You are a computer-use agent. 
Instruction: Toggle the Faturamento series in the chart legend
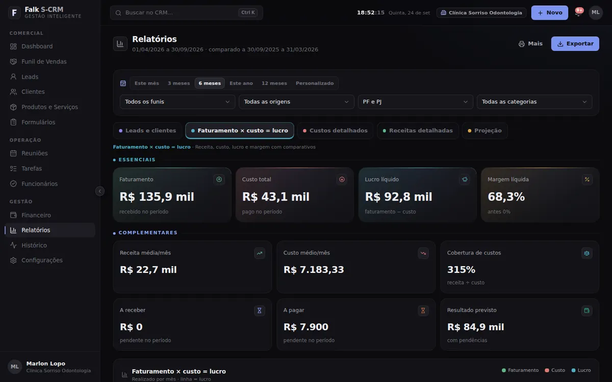pos(520,370)
